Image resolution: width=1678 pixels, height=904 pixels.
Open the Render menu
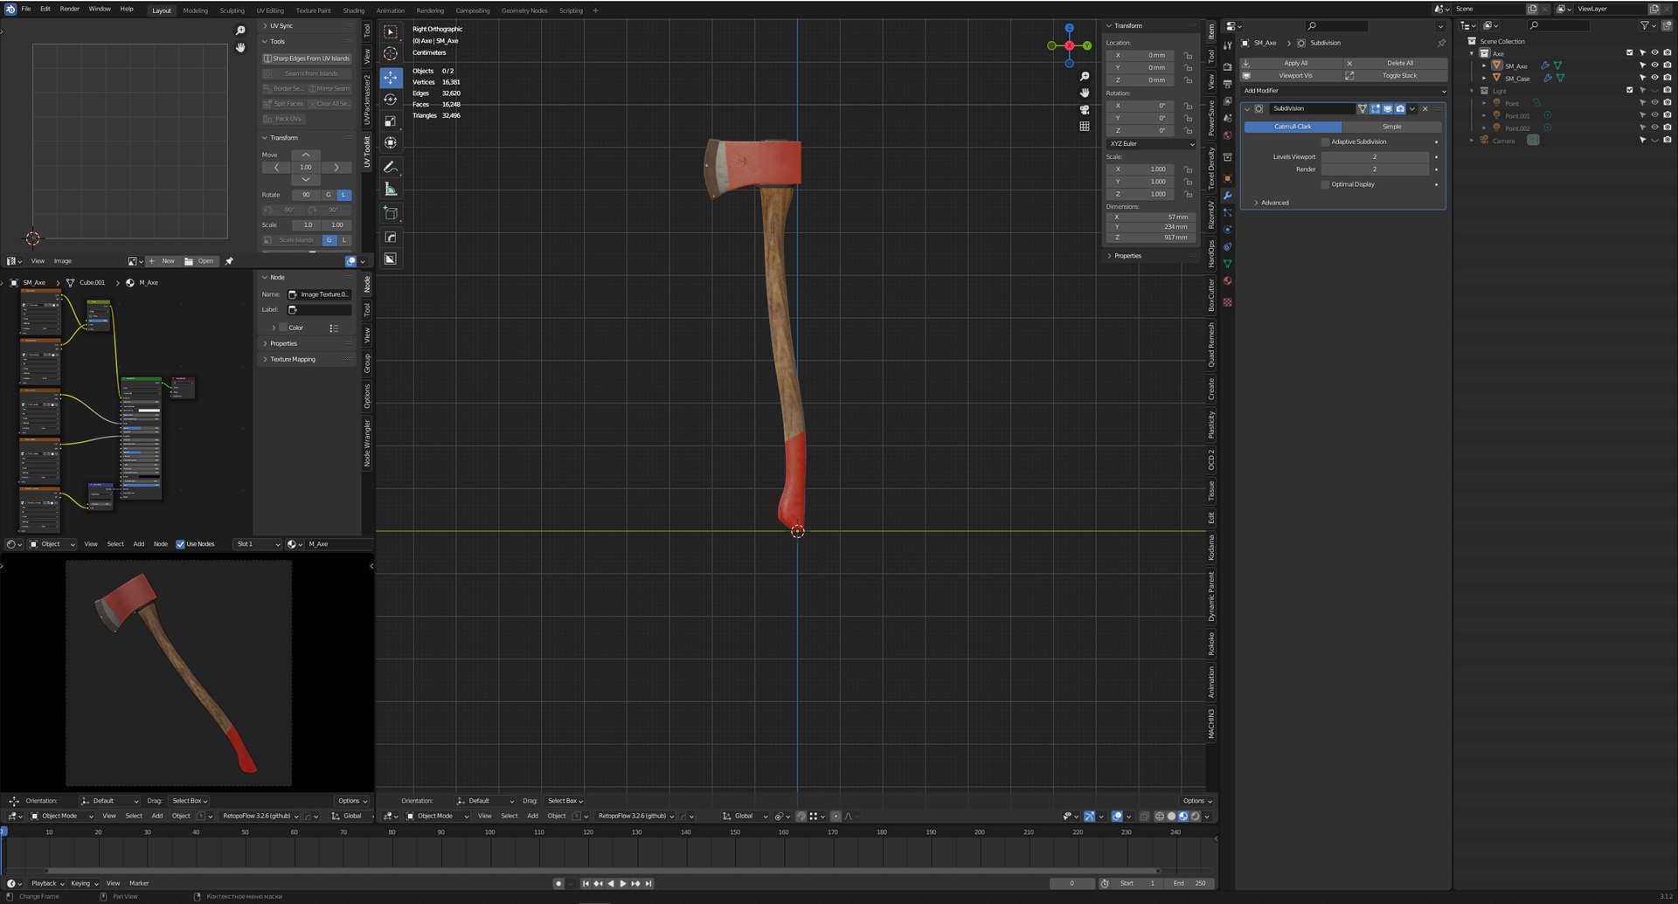pos(70,9)
